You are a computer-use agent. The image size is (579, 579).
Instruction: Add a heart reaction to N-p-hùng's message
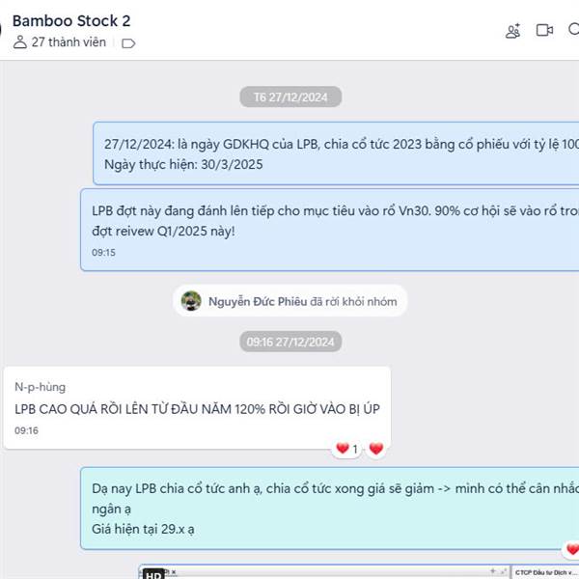[376, 449]
